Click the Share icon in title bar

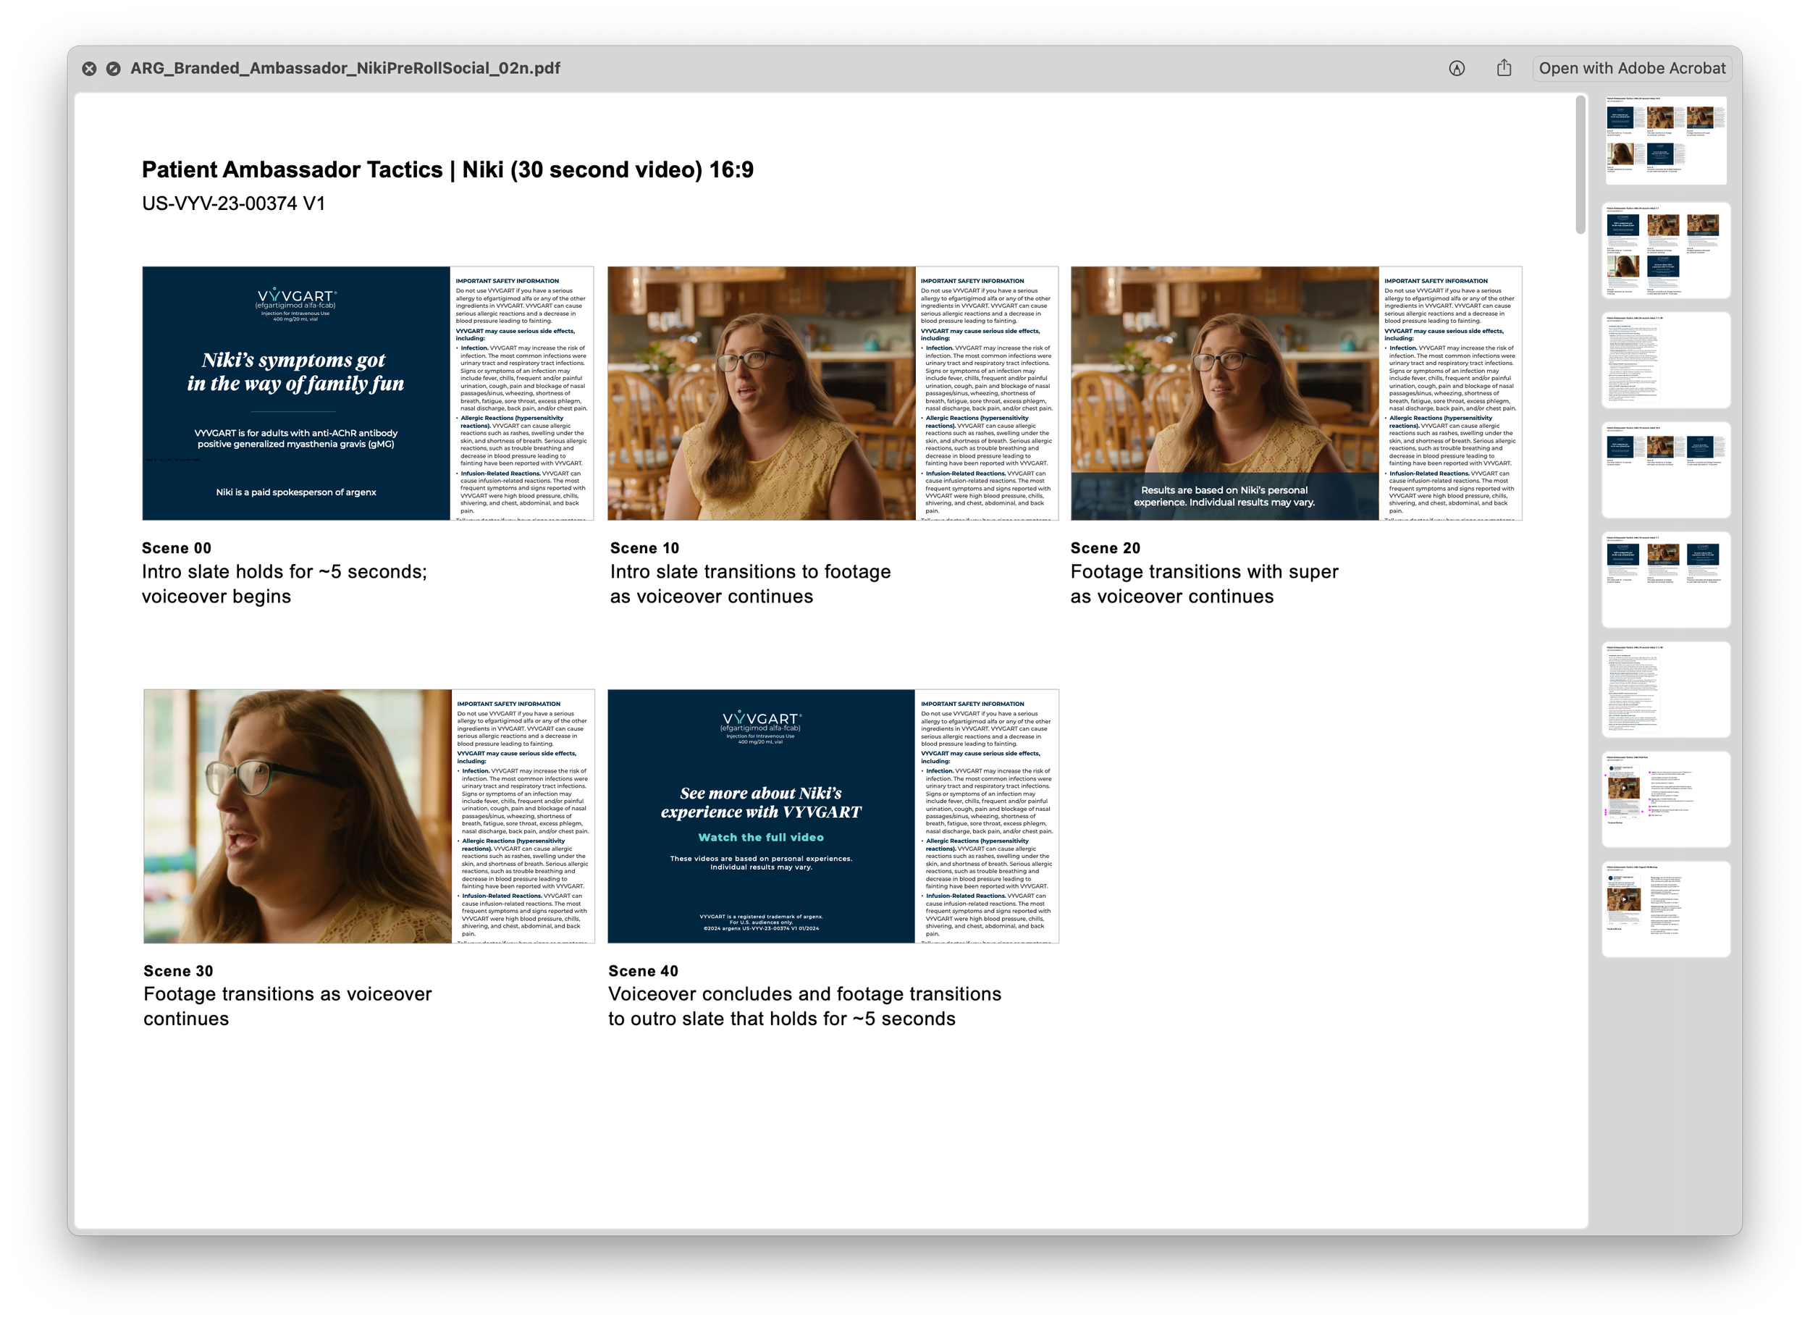(x=1504, y=68)
